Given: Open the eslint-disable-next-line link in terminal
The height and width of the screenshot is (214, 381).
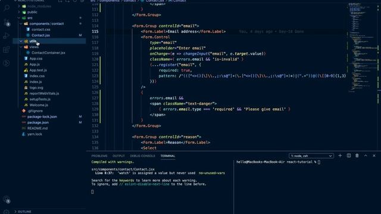Looking at the screenshot, I should [147, 184].
